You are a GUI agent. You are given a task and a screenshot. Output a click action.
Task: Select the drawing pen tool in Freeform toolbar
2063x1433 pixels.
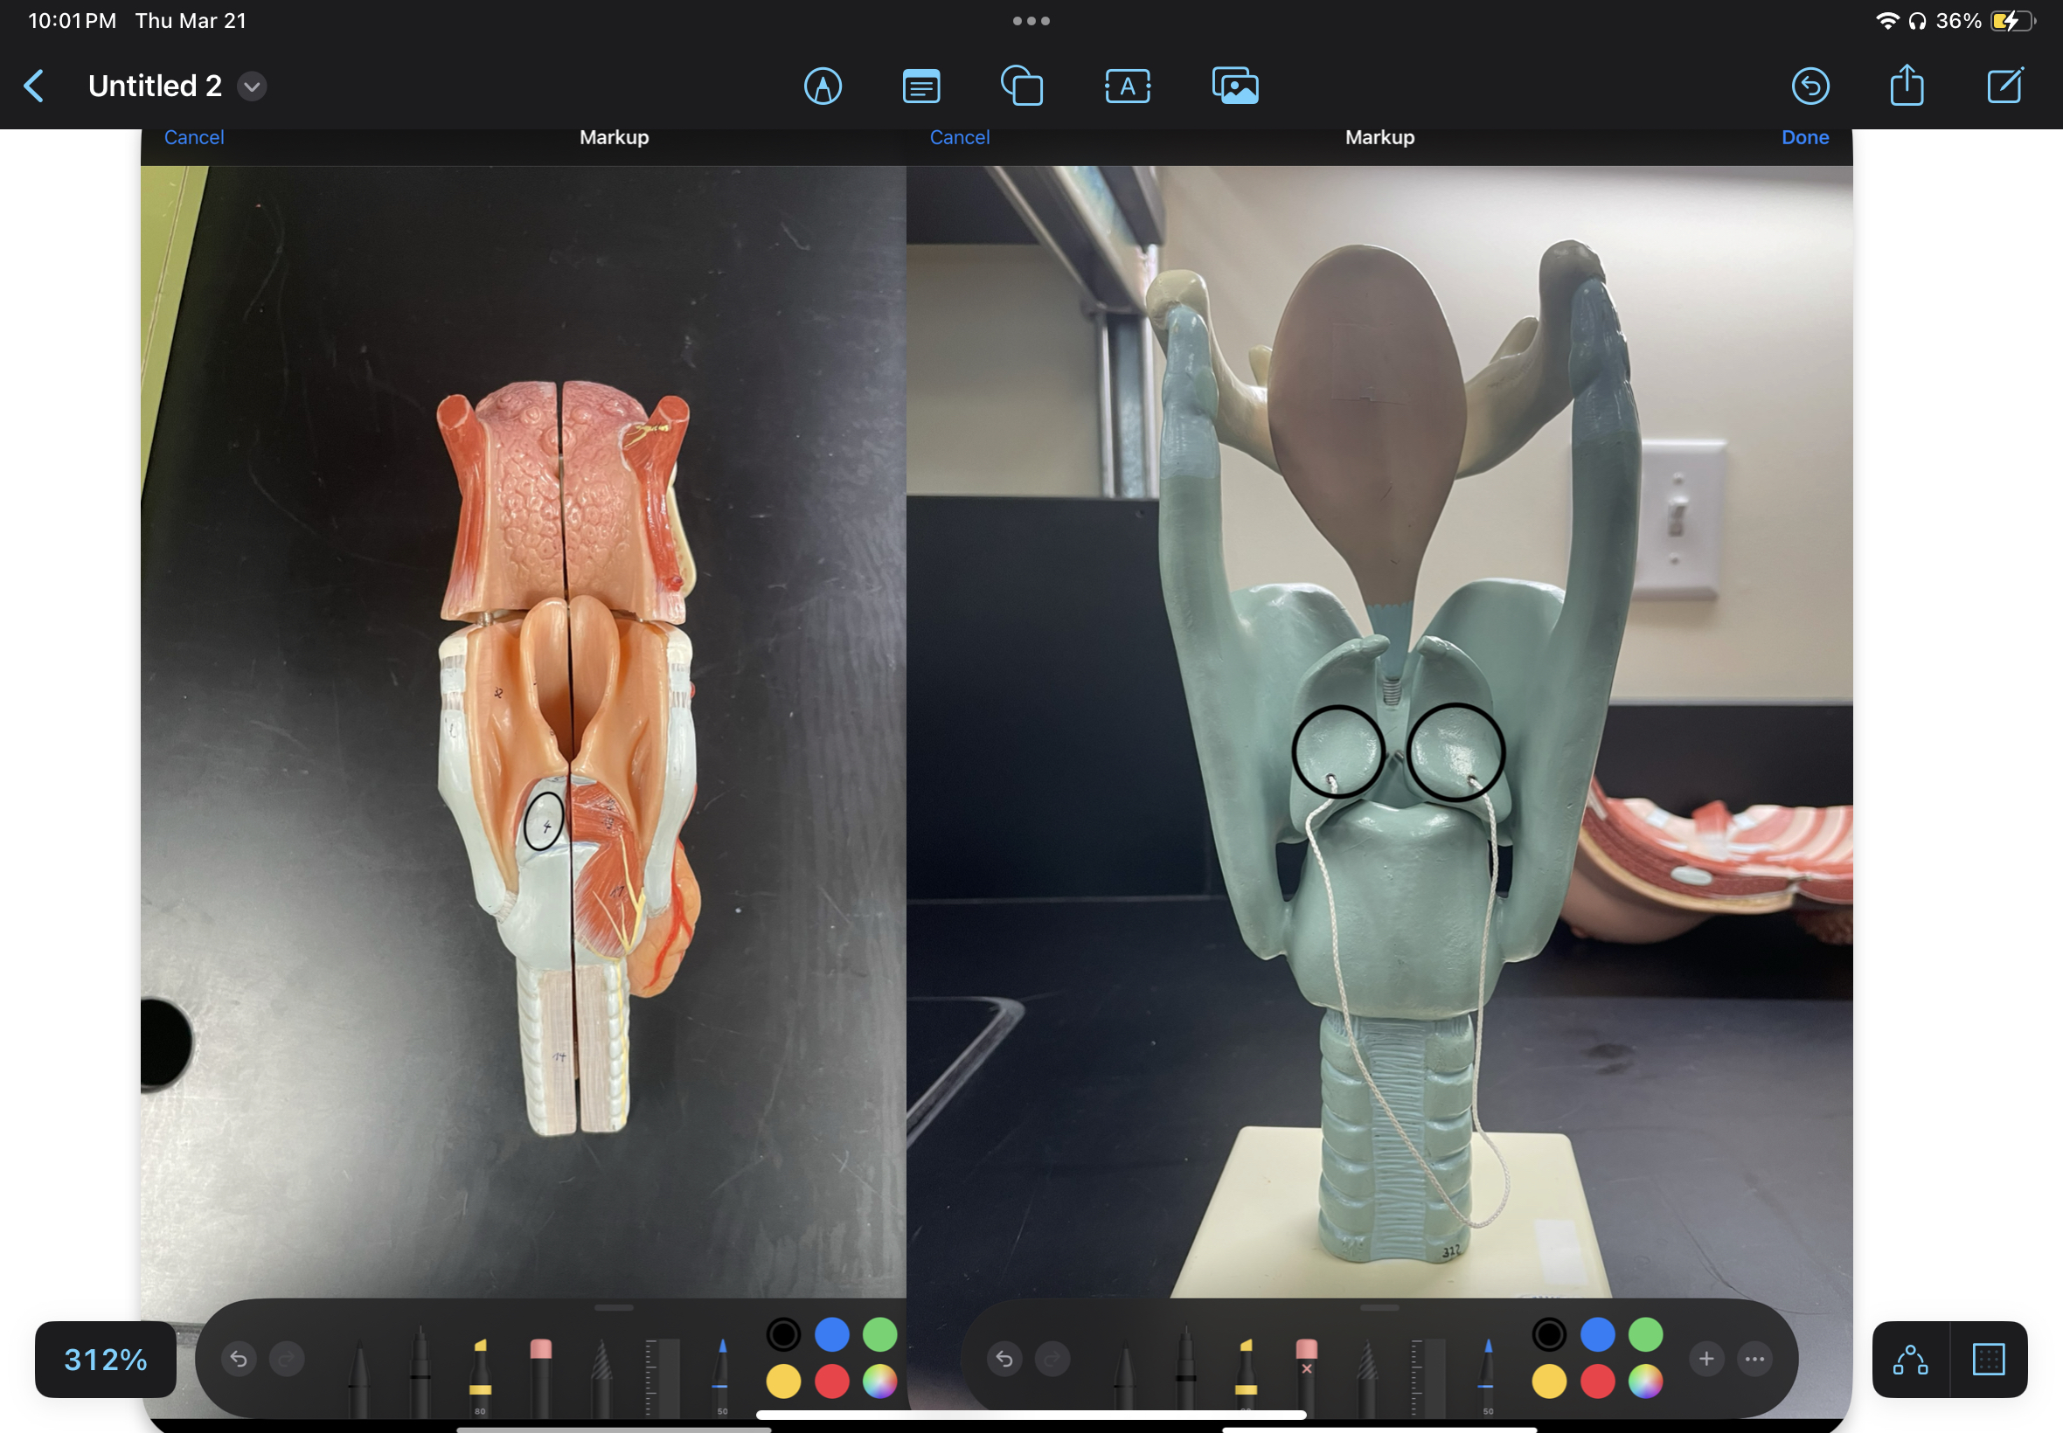pyautogui.click(x=823, y=87)
